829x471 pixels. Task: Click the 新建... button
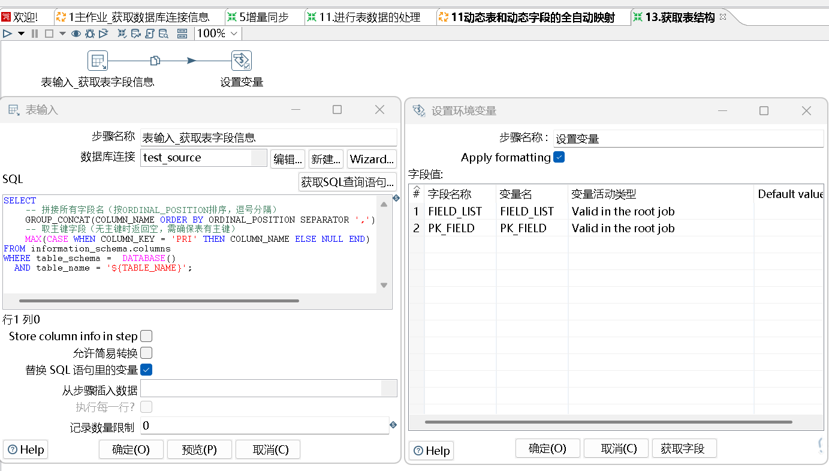(326, 159)
